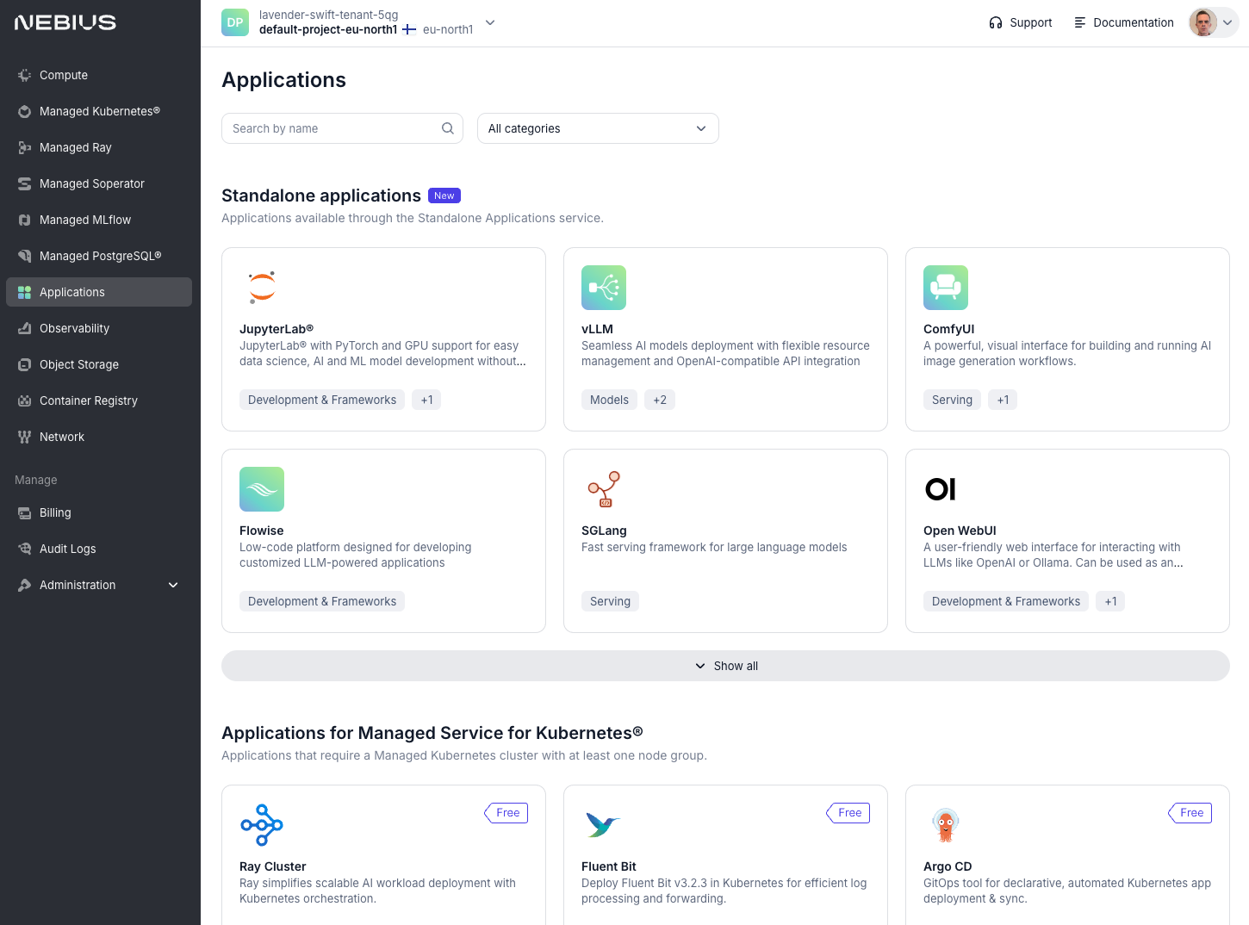Click the vLLM app icon

point(603,288)
